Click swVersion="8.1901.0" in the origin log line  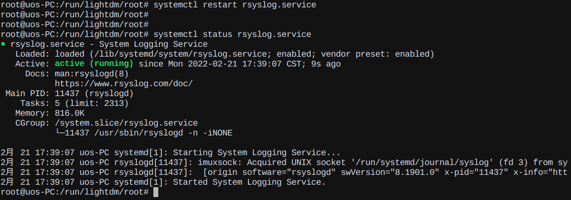pos(390,172)
